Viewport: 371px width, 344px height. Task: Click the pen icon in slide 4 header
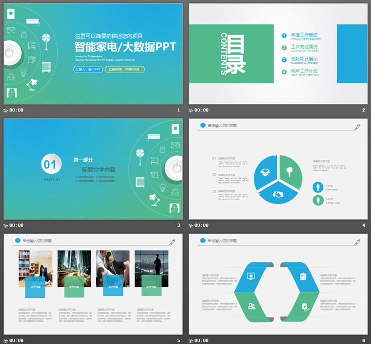(x=357, y=127)
